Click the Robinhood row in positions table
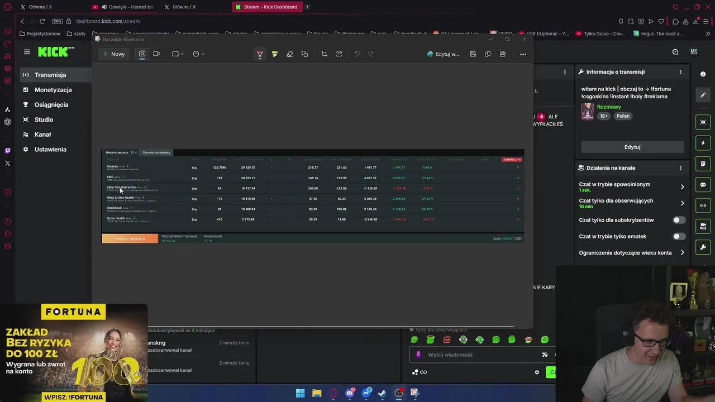This screenshot has width=715, height=402. [x=313, y=209]
